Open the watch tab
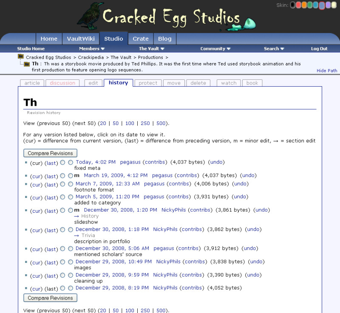340x313 pixels. click(229, 83)
